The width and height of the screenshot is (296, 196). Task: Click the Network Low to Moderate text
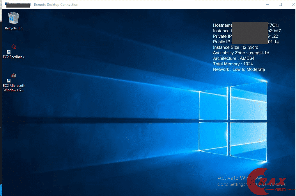(x=239, y=69)
